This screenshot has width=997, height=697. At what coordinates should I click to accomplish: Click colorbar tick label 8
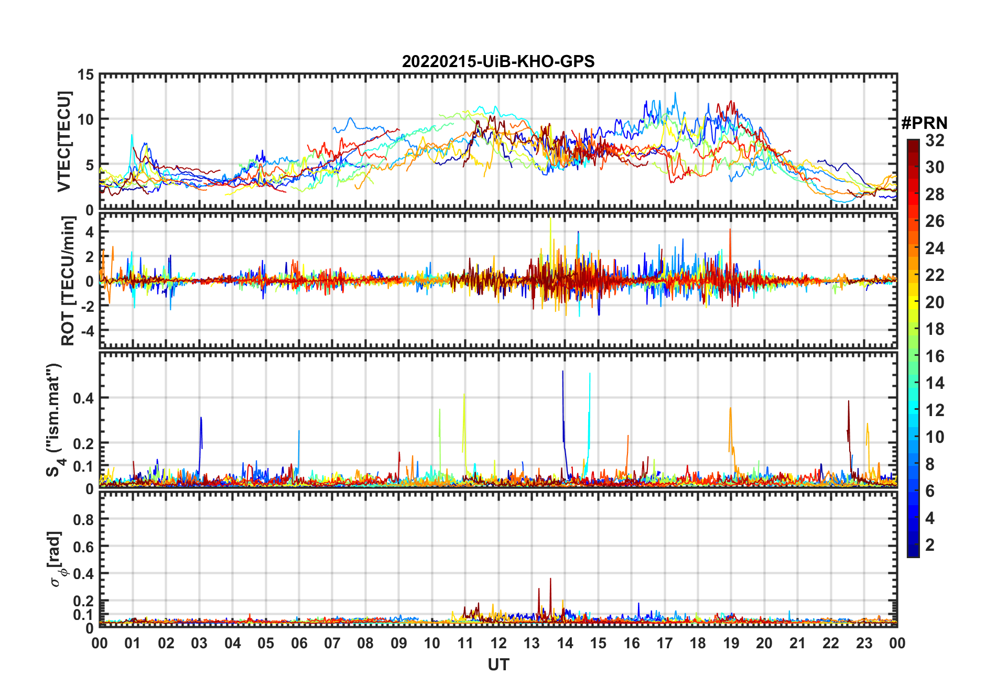(x=930, y=464)
